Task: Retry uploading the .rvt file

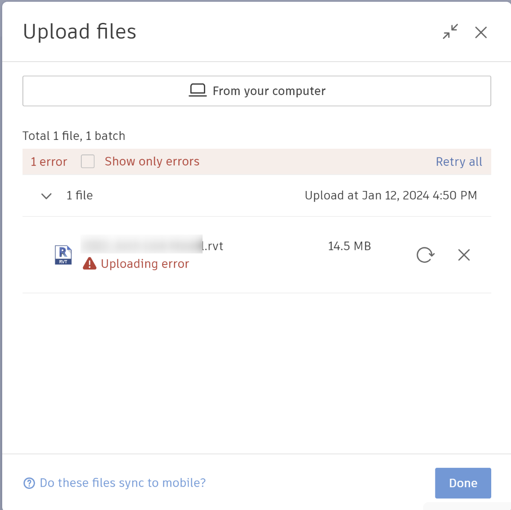Action: (x=425, y=255)
